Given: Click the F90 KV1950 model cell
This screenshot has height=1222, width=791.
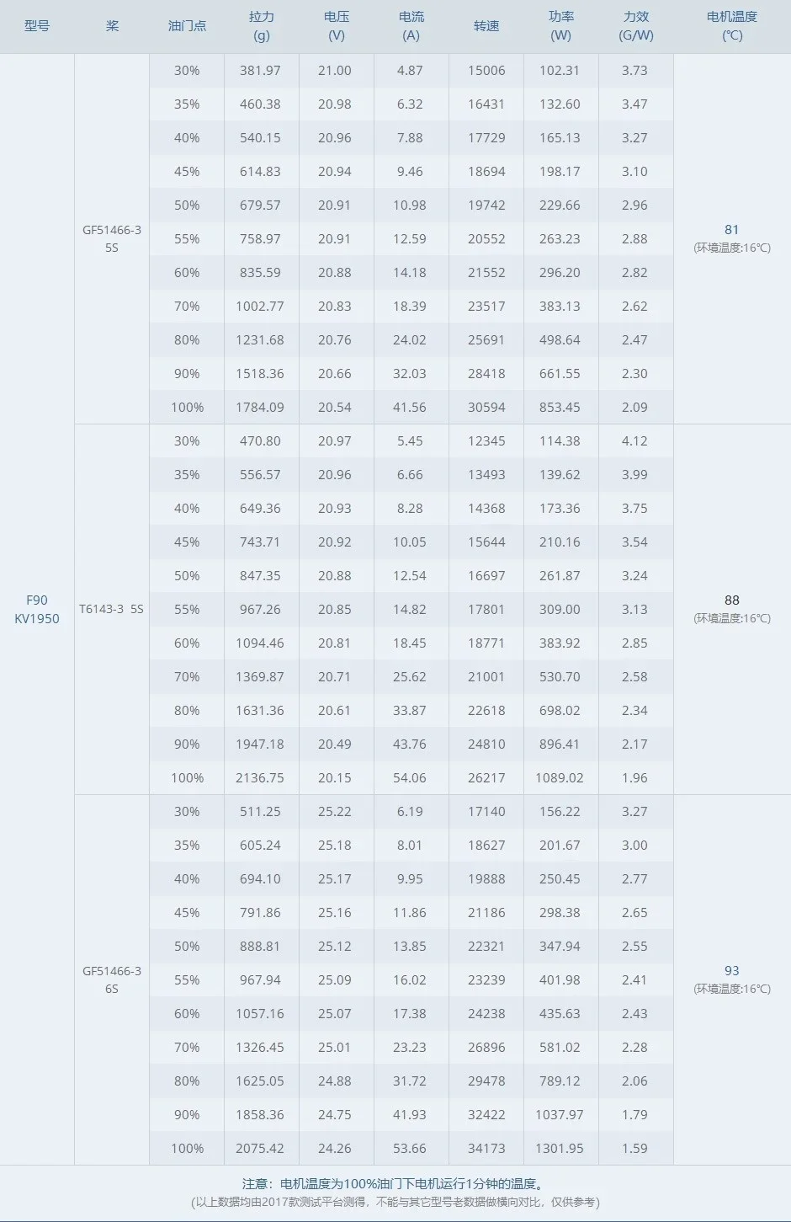Looking at the screenshot, I should 37,609.
